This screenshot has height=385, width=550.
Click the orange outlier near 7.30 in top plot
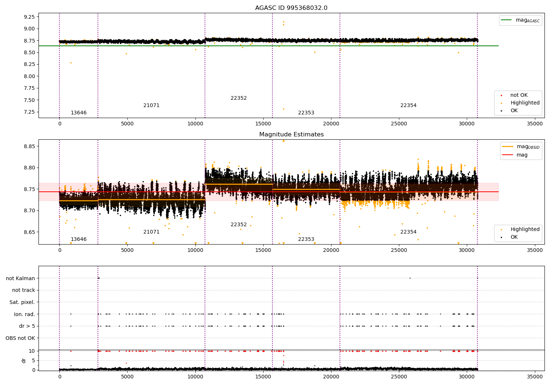pyautogui.click(x=283, y=109)
